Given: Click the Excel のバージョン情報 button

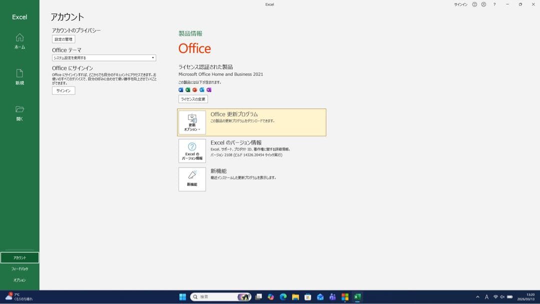Looking at the screenshot, I should tap(192, 151).
